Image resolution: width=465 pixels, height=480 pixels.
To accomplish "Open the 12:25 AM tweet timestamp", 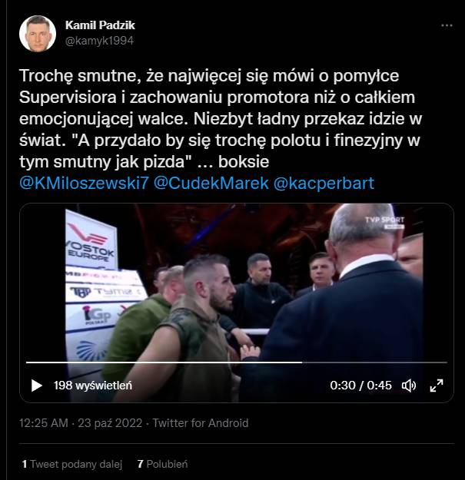I will [x=44, y=423].
